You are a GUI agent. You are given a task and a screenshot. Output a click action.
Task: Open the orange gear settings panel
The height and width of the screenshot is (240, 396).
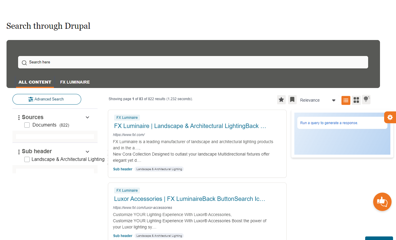[x=390, y=117]
